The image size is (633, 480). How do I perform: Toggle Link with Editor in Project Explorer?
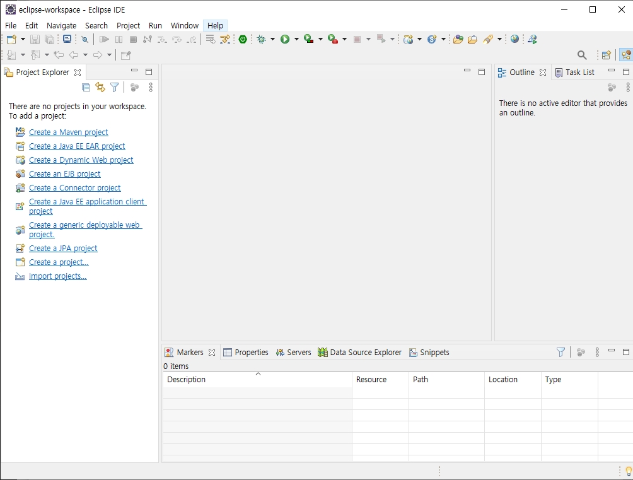[x=100, y=87]
